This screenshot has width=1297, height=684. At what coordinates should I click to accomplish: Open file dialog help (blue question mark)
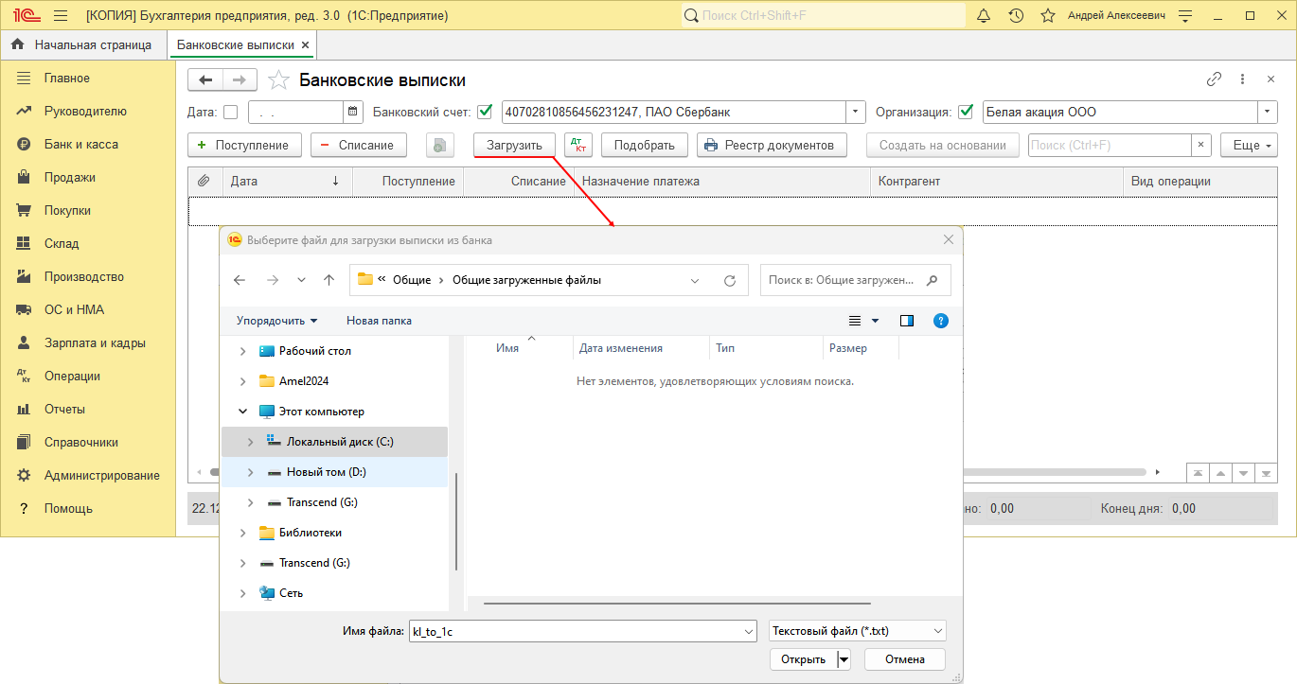(941, 321)
